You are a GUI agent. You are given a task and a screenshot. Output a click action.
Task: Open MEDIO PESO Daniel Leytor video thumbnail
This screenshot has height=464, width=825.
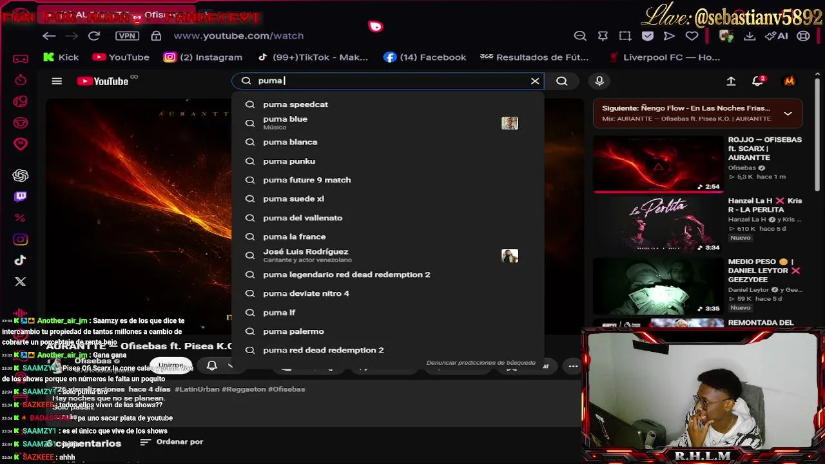pos(657,285)
